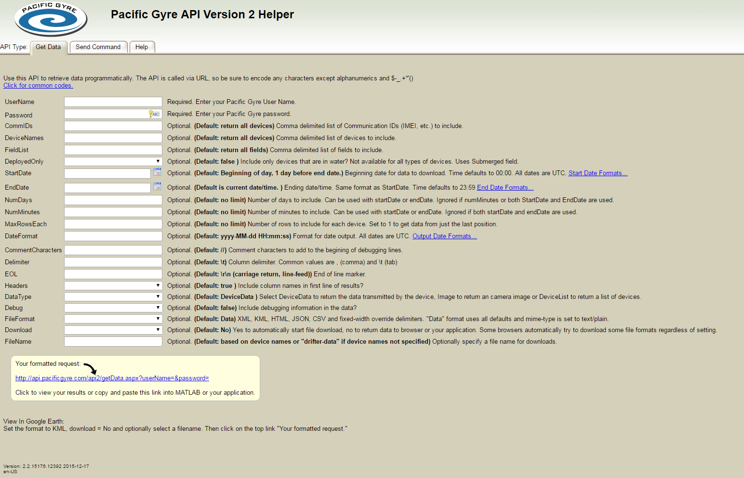Click the 'View In Google Earth:' text
Viewport: 744px width, 478px height.
tap(34, 422)
